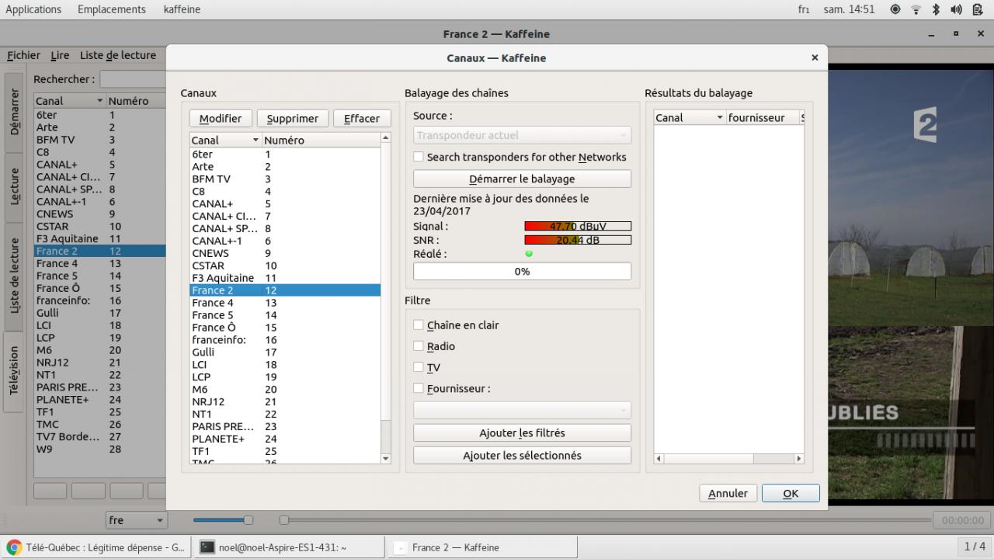The height and width of the screenshot is (559, 994).
Task: Click the left arrow of the results horizontal scrollbar
Action: [x=659, y=459]
